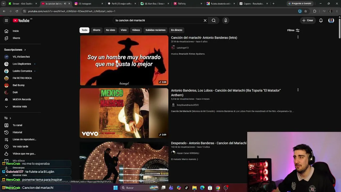Open the Windows Start menu

click(116, 188)
